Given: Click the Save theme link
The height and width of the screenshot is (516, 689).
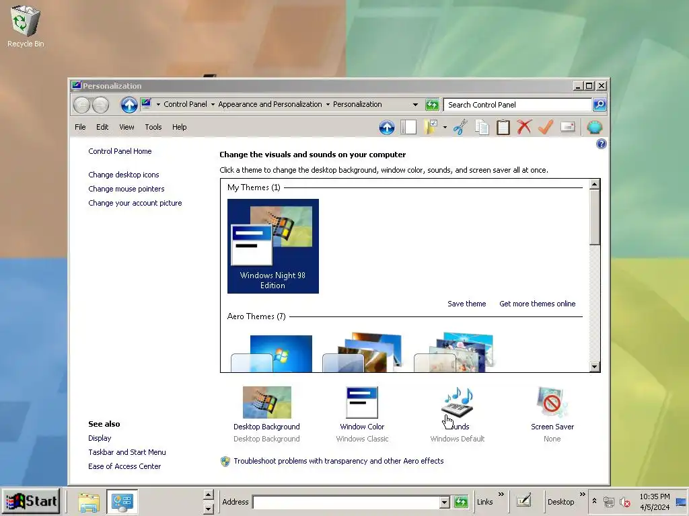Looking at the screenshot, I should pos(467,304).
